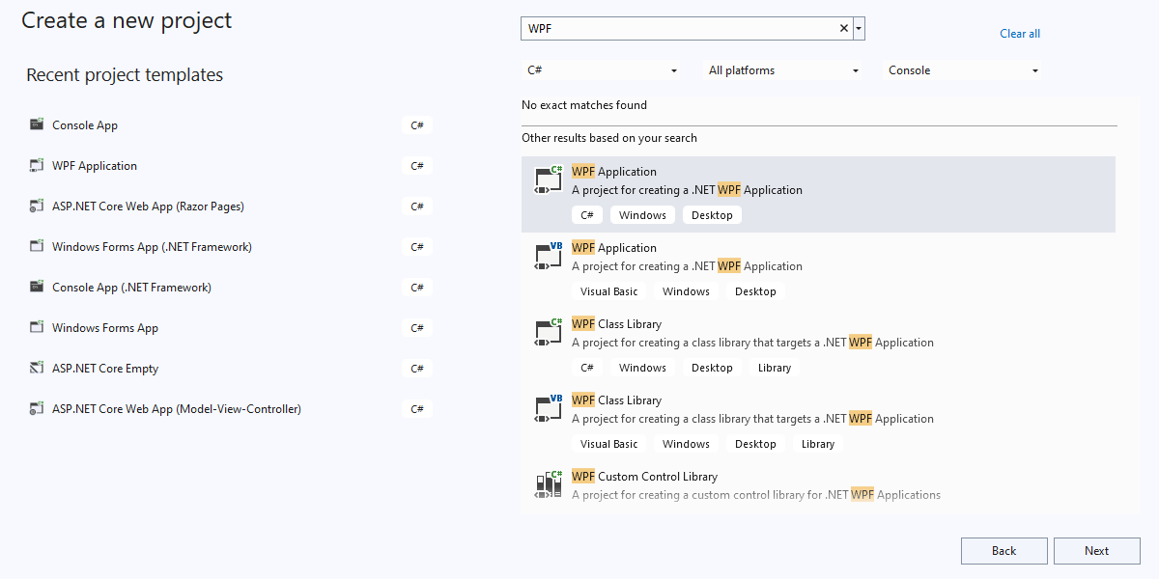This screenshot has width=1159, height=579.
Task: Click the Desktop tag of VB WPF Class Library
Action: click(x=755, y=444)
